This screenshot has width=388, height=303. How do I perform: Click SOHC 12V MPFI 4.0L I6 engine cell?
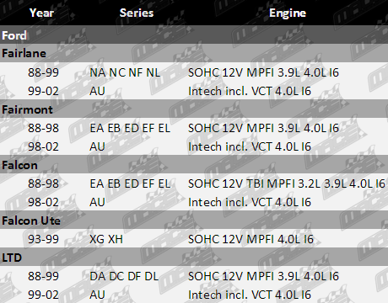tap(251, 239)
